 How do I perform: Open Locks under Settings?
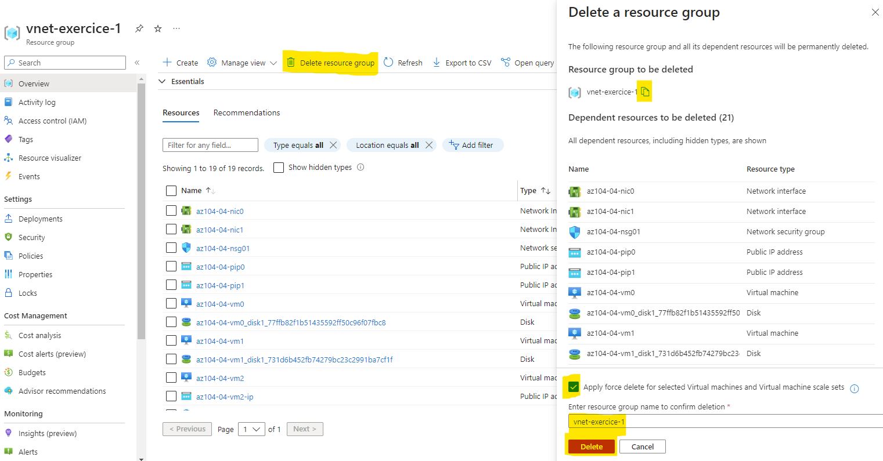coord(27,293)
